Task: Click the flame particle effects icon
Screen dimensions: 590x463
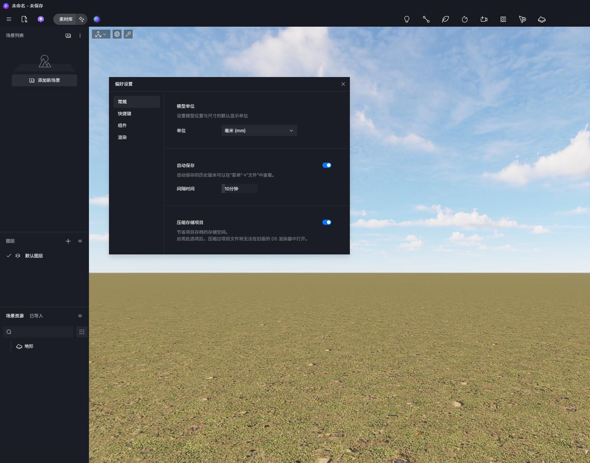Action: [465, 19]
